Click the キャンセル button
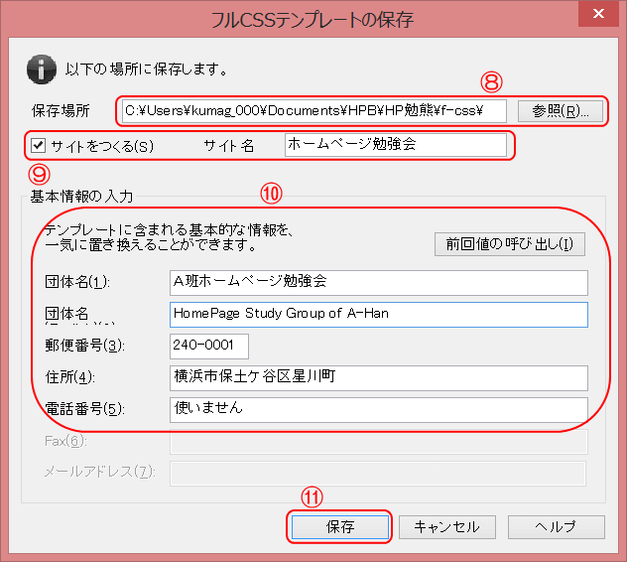 (x=447, y=527)
